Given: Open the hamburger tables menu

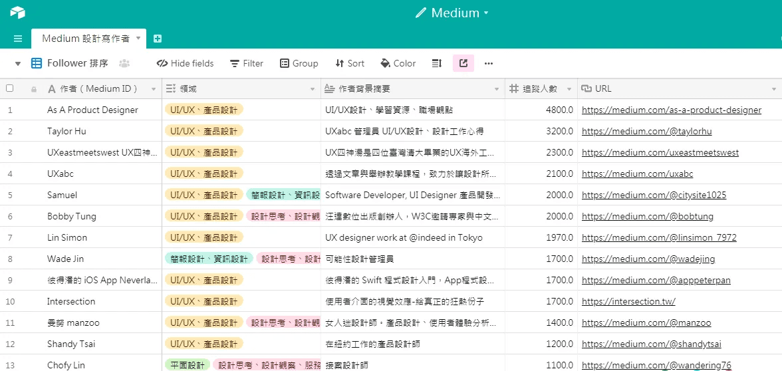Looking at the screenshot, I should coord(18,39).
